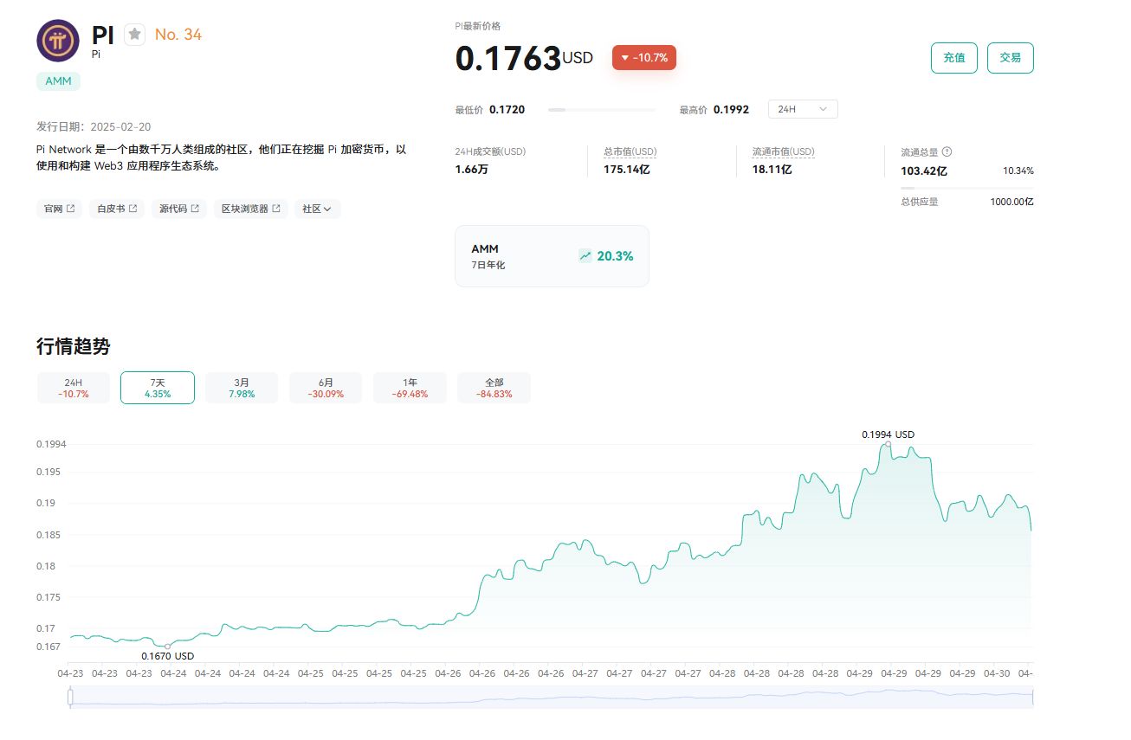The width and height of the screenshot is (1131, 740).
Task: Click the 发行日期 2025-02-20 text
Action: click(94, 126)
